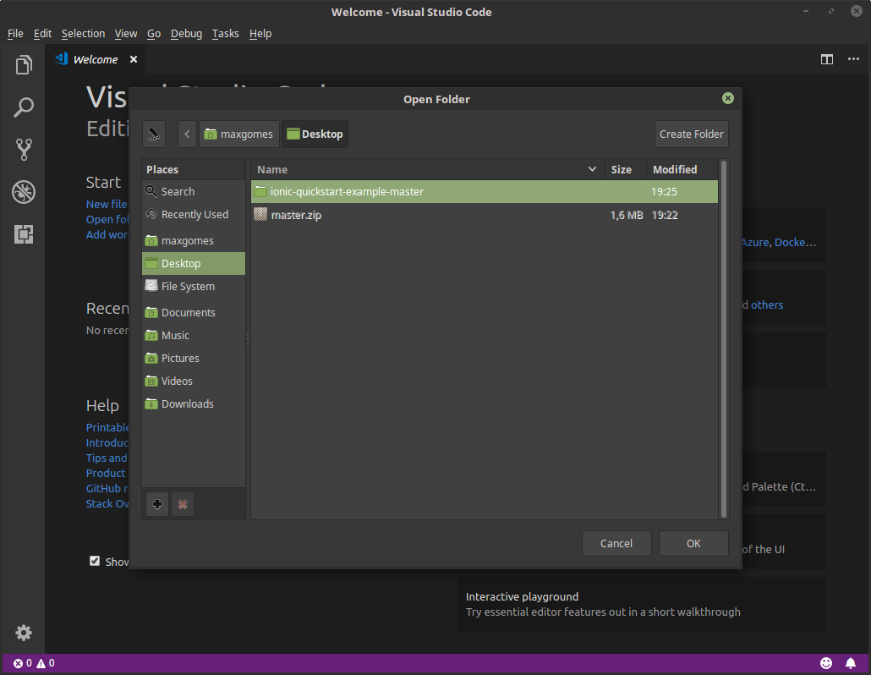The width and height of the screenshot is (871, 675).
Task: Toggle the type-a-location pencil button
Action: 154,134
